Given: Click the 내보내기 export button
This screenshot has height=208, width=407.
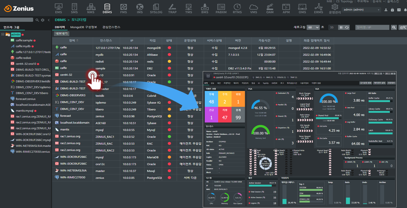Looking at the screenshot, I should (x=61, y=34).
